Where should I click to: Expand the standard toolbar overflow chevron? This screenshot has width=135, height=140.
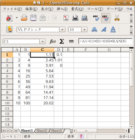point(131,15)
